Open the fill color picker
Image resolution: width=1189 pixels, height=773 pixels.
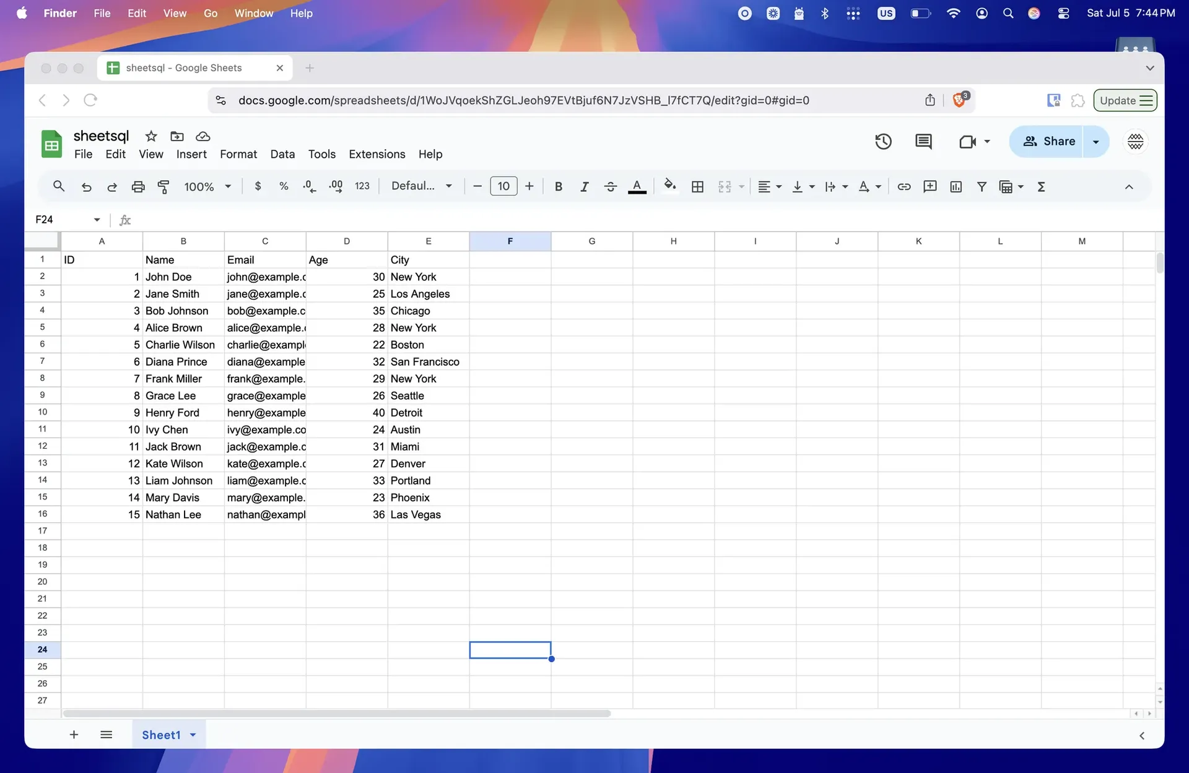click(670, 186)
